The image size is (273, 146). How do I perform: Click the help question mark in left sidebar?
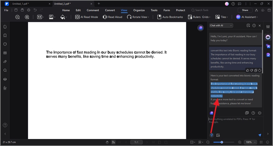click(5, 125)
